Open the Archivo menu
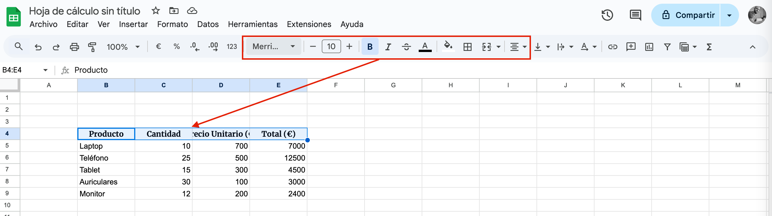This screenshot has width=772, height=216. click(x=43, y=24)
